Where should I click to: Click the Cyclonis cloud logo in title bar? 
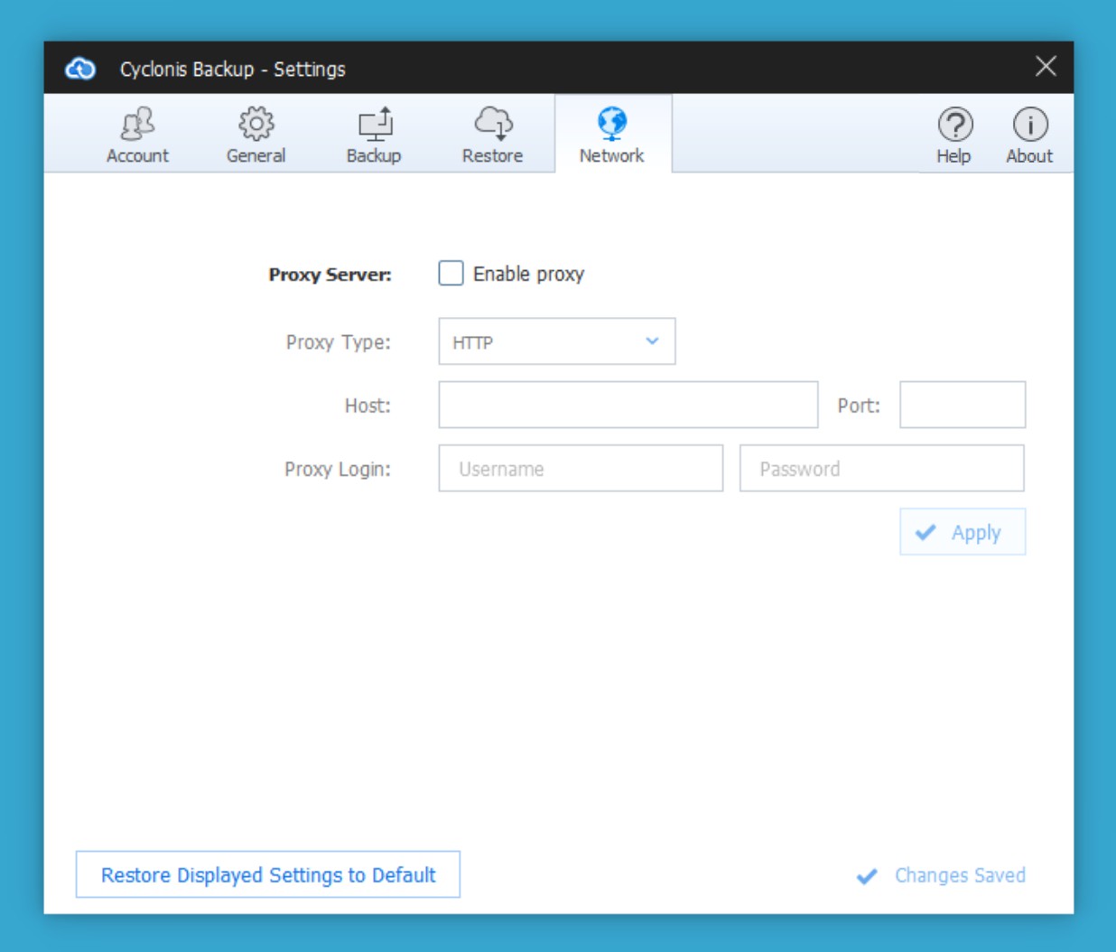pyautogui.click(x=80, y=69)
